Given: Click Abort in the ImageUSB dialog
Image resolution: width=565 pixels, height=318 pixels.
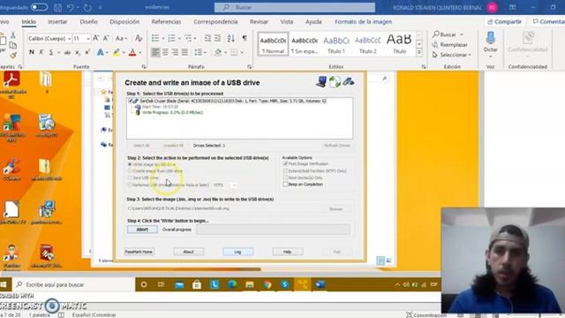Looking at the screenshot, I should click(x=142, y=230).
